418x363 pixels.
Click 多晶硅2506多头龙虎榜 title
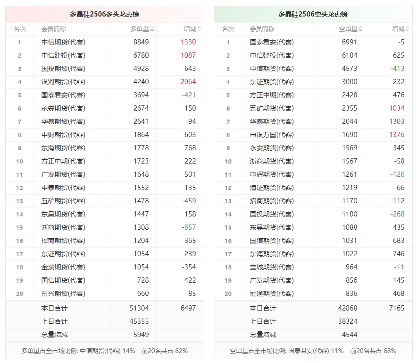tap(105, 14)
